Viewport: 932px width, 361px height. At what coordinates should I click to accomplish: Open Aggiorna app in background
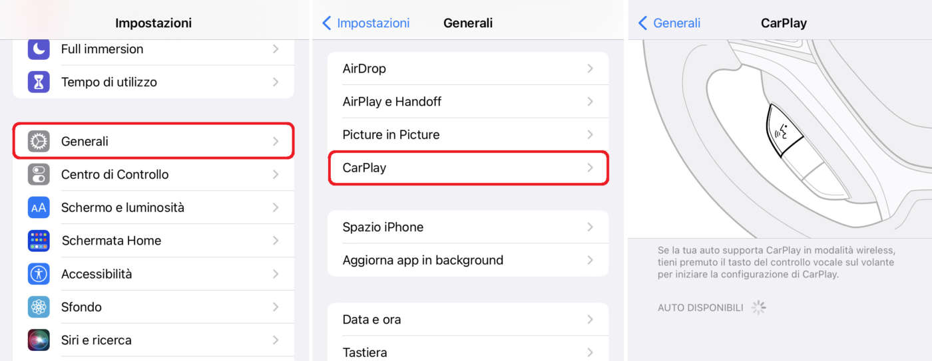click(467, 261)
